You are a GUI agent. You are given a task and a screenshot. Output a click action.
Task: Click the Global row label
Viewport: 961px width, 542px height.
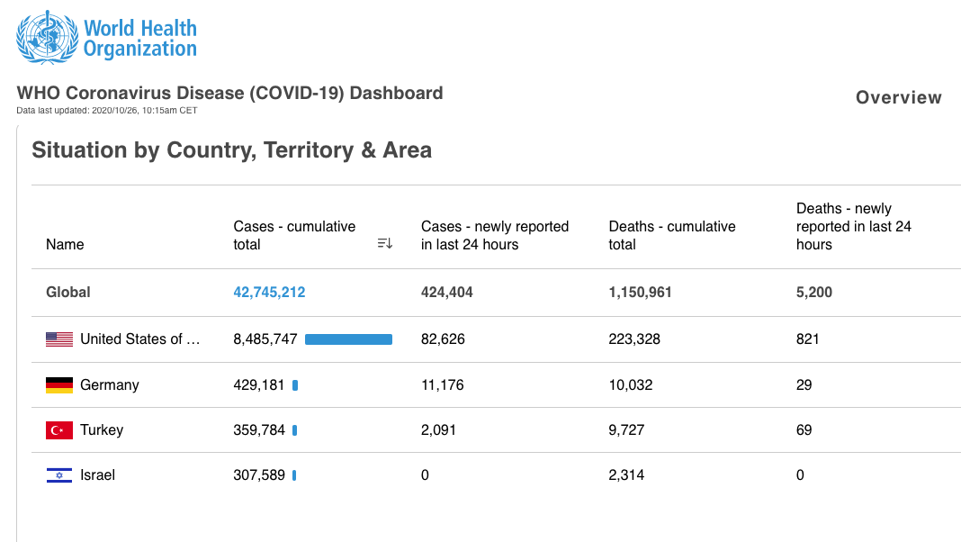coord(68,293)
